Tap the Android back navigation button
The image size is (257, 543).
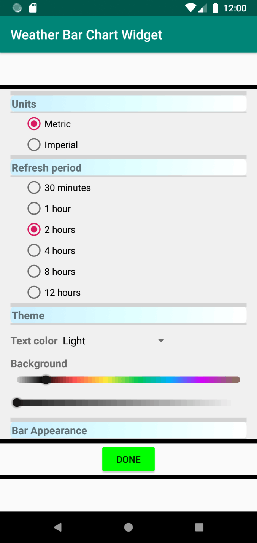(x=58, y=527)
